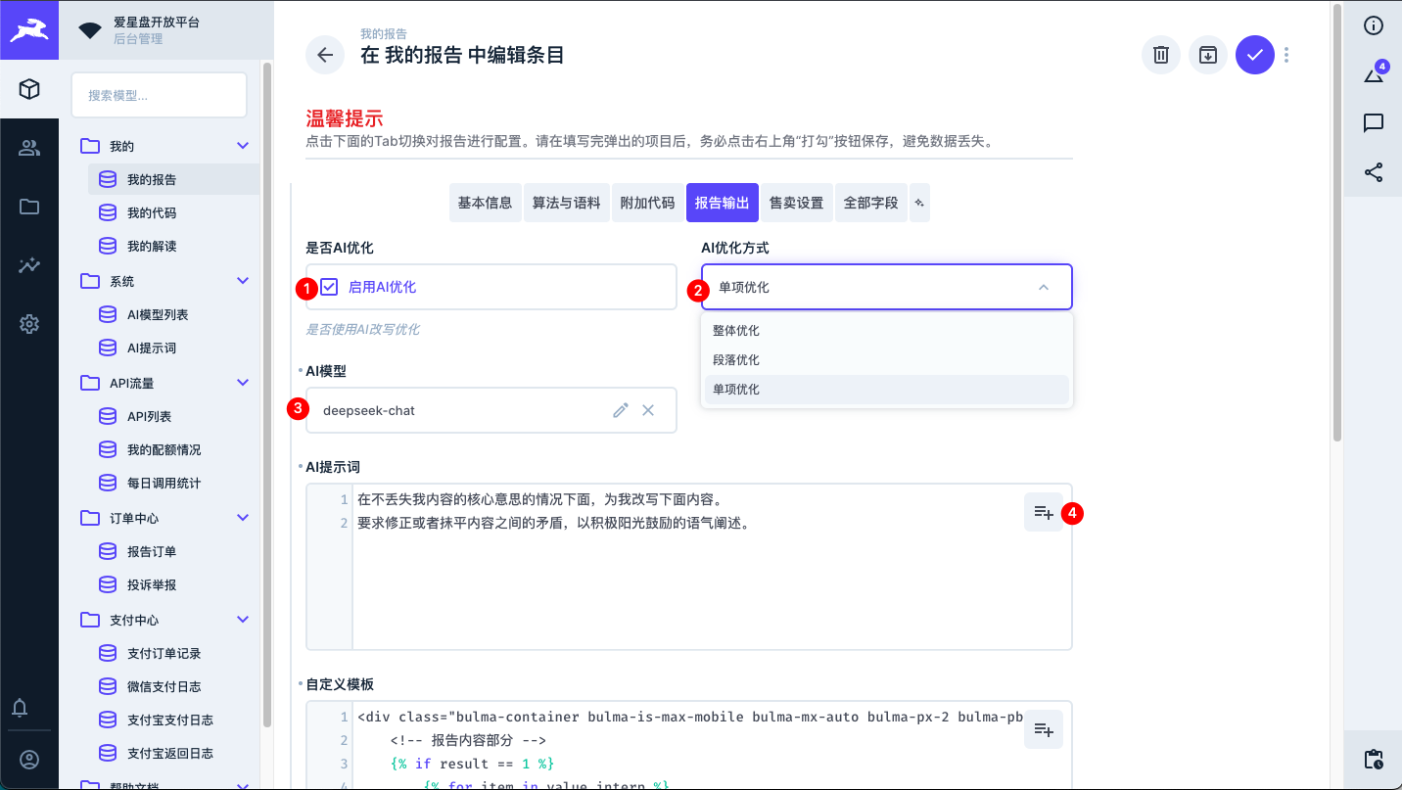Click the delete trash icon in header

tap(1160, 55)
